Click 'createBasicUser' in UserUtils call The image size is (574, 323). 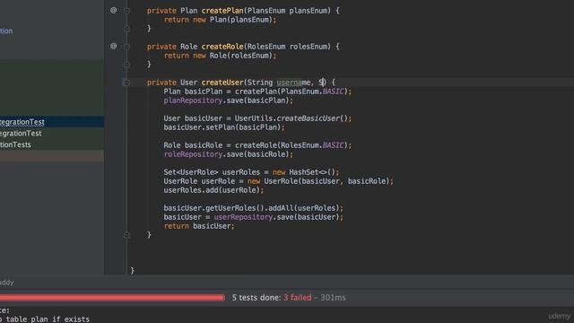click(308, 118)
